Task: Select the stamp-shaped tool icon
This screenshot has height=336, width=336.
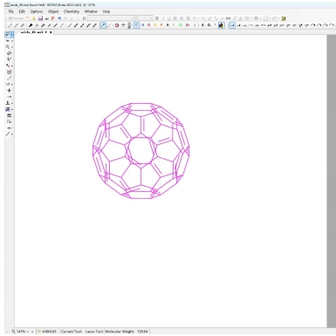Action: coord(8,103)
